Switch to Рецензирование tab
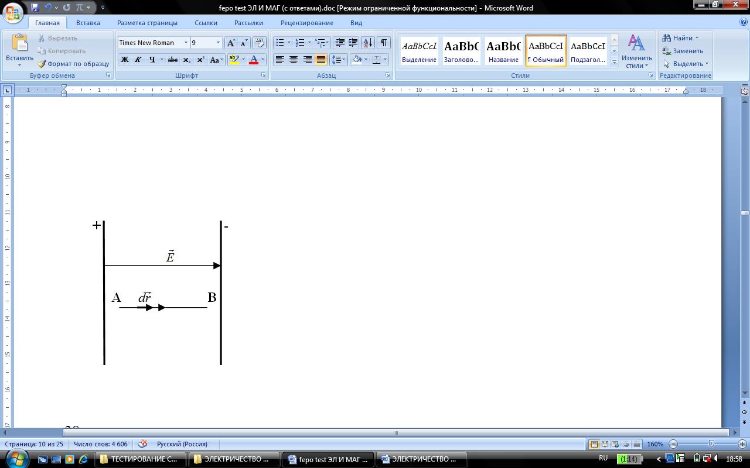This screenshot has width=750, height=468. [x=306, y=23]
